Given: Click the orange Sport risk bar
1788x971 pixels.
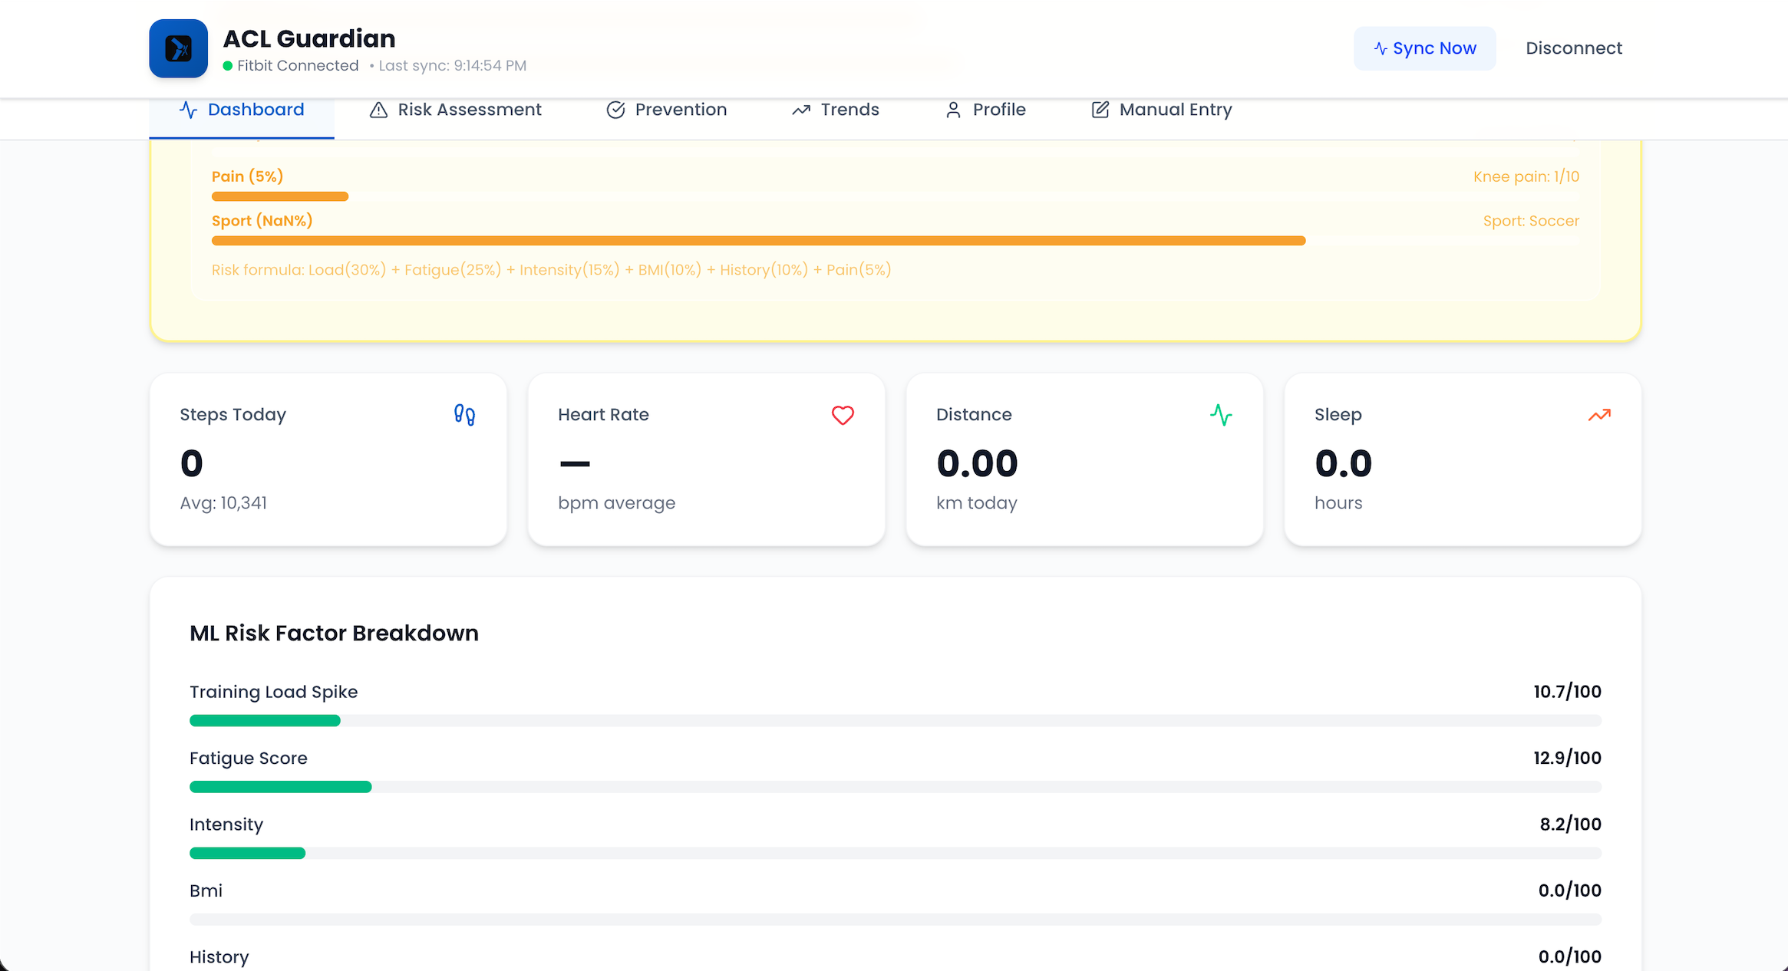Looking at the screenshot, I should tap(758, 241).
